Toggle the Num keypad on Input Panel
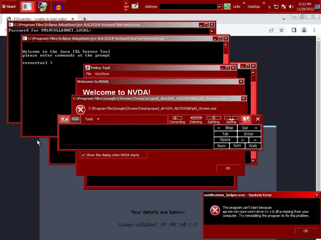321x240 pixels. 222,146
